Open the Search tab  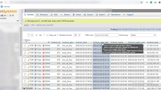(65, 14)
